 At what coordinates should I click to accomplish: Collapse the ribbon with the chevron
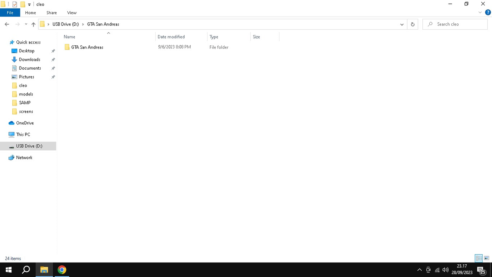point(480,13)
